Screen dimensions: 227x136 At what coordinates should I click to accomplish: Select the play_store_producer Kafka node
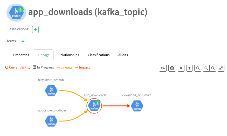coord(51,90)
